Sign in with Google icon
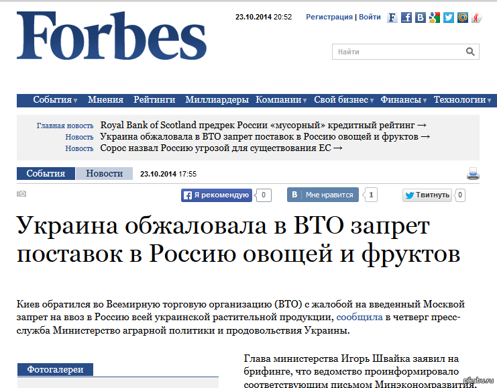Image resolution: width=497 pixels, height=388 pixels. coord(435,17)
